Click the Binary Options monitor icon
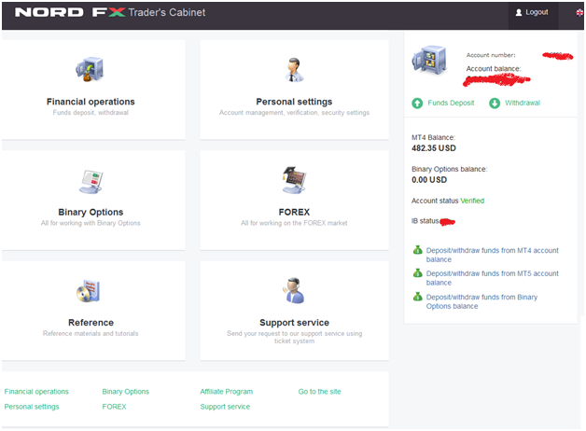Image resolution: width=586 pixels, height=431 pixels. click(91, 182)
